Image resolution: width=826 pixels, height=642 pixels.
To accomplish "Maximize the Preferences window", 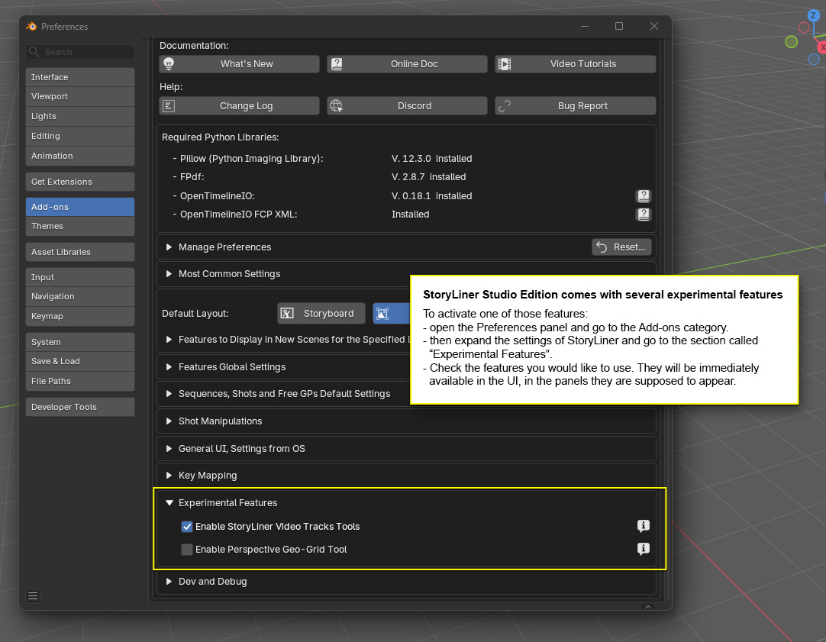I will [619, 26].
